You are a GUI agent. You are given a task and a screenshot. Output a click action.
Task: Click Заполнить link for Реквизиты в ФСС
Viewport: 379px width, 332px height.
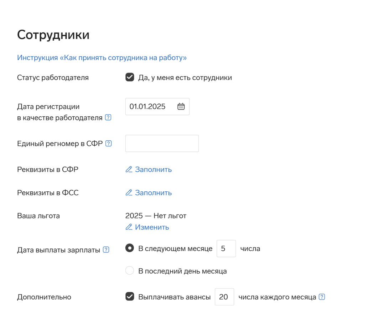[153, 193]
